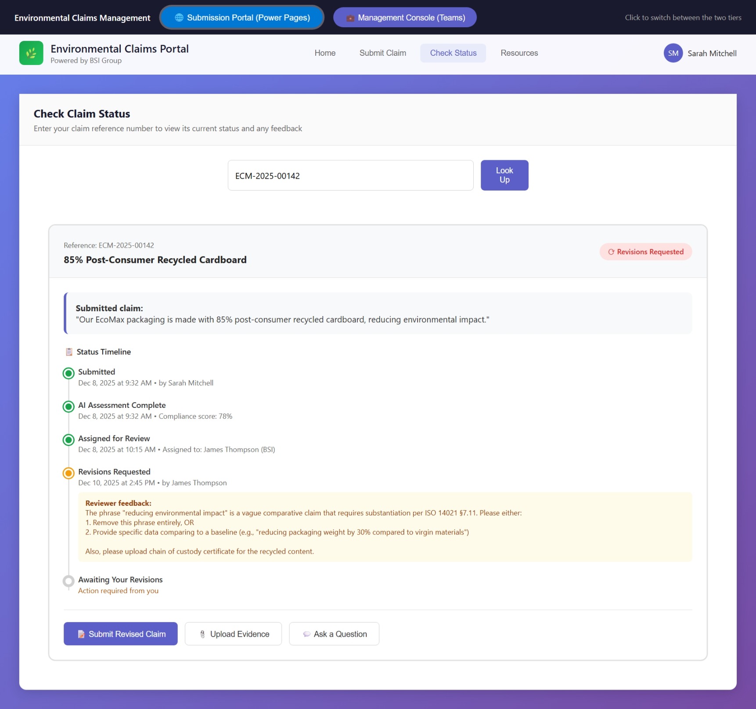Image resolution: width=756 pixels, height=709 pixels.
Task: Click the leaf logo icon
Action: click(31, 53)
